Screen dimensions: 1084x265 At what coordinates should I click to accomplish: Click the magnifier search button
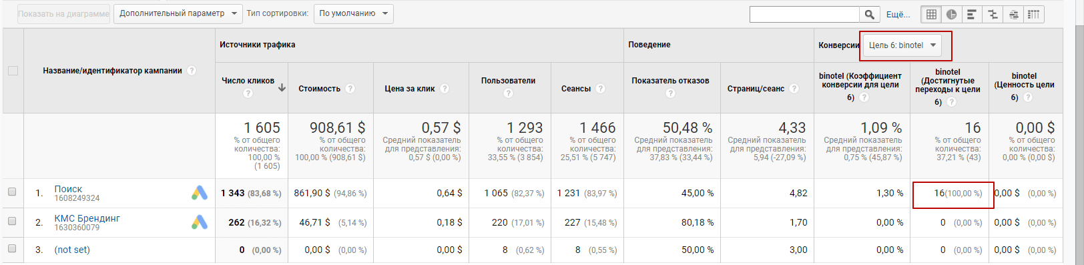tap(869, 14)
